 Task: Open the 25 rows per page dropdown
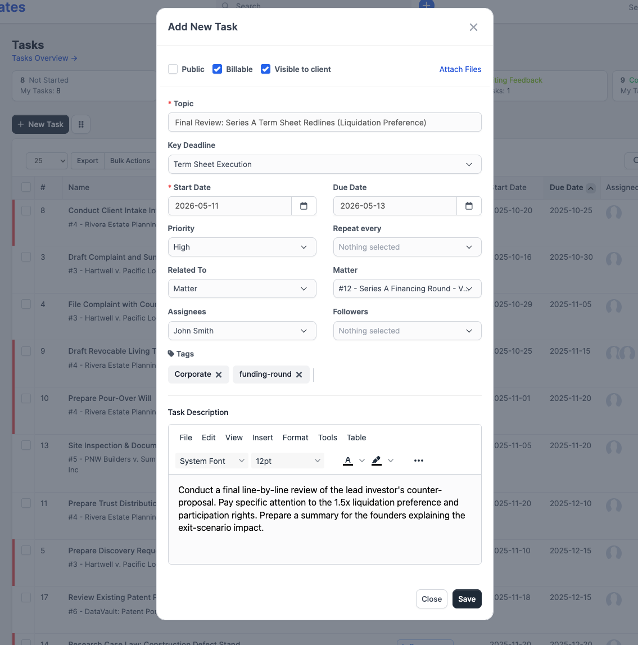coord(47,161)
